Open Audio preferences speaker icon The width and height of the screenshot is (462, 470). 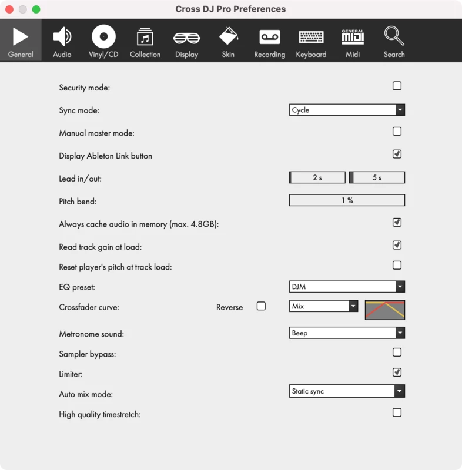tap(62, 37)
